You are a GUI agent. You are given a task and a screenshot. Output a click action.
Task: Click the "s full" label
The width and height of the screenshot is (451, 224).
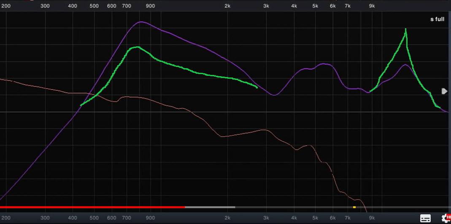click(x=437, y=19)
